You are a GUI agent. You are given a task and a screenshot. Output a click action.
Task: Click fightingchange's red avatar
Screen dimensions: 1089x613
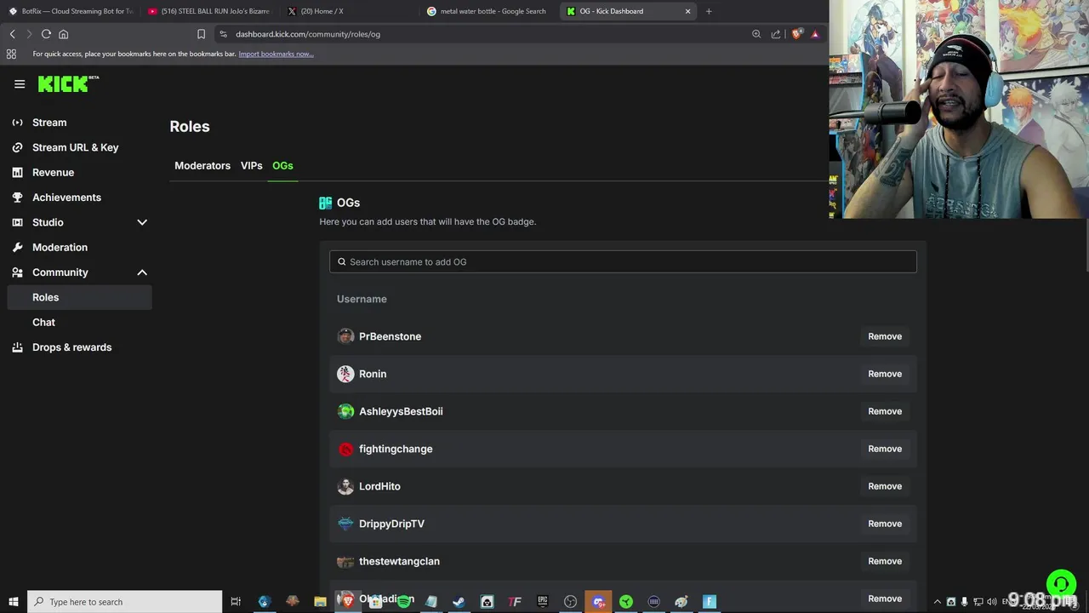pos(345,449)
